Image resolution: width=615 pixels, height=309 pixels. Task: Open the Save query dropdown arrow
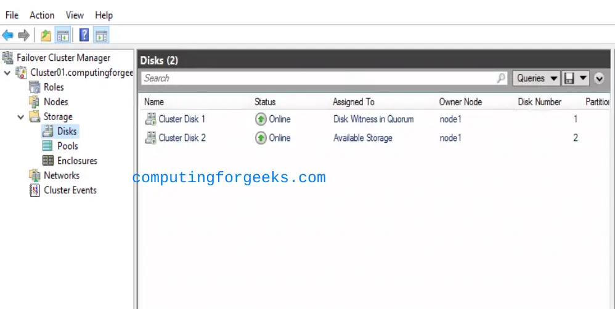pos(583,78)
